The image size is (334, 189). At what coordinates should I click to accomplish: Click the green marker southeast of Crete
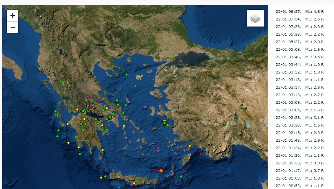click(181, 177)
